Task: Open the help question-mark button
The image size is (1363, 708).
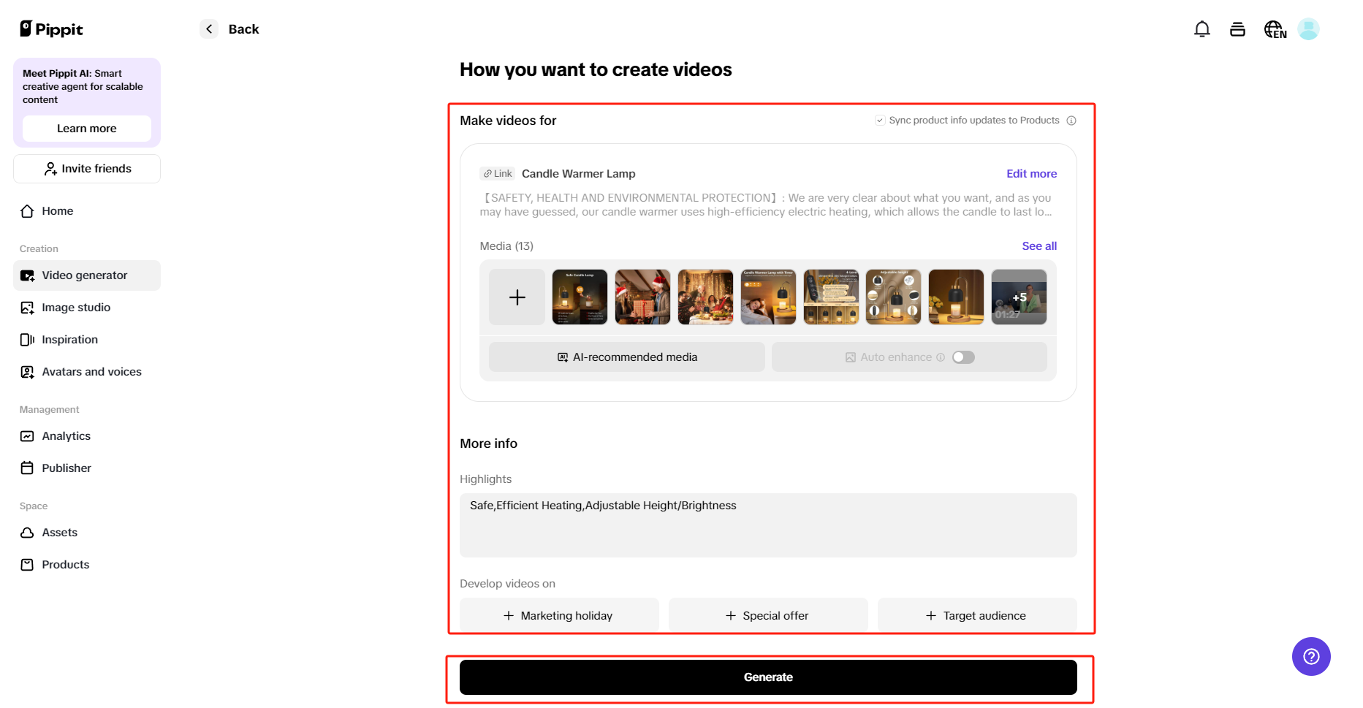Action: pyautogui.click(x=1311, y=657)
